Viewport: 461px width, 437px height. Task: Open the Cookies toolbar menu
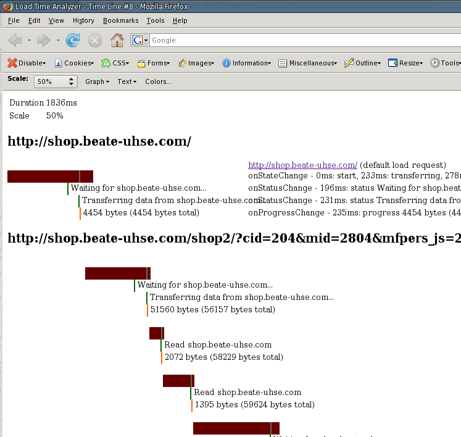(x=75, y=63)
